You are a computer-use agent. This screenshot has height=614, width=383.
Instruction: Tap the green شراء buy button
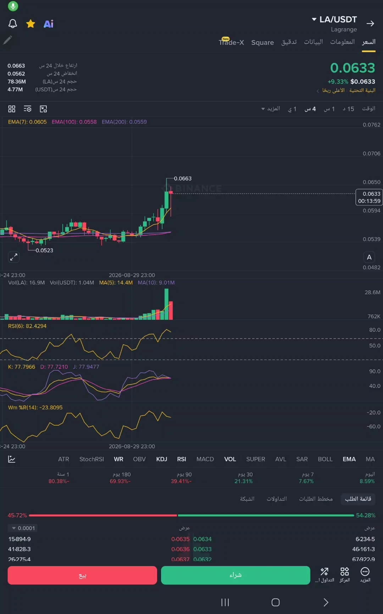point(235,575)
